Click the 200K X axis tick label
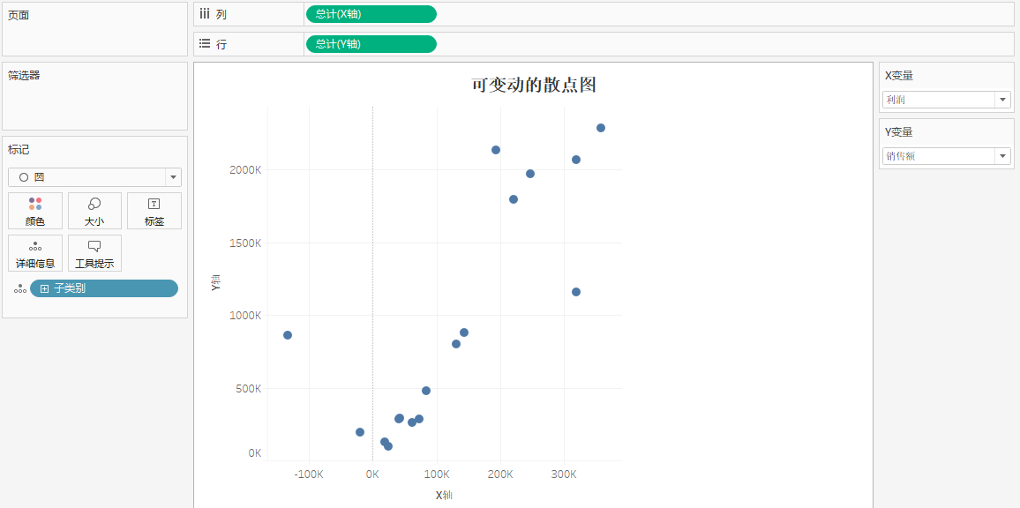 [x=499, y=474]
